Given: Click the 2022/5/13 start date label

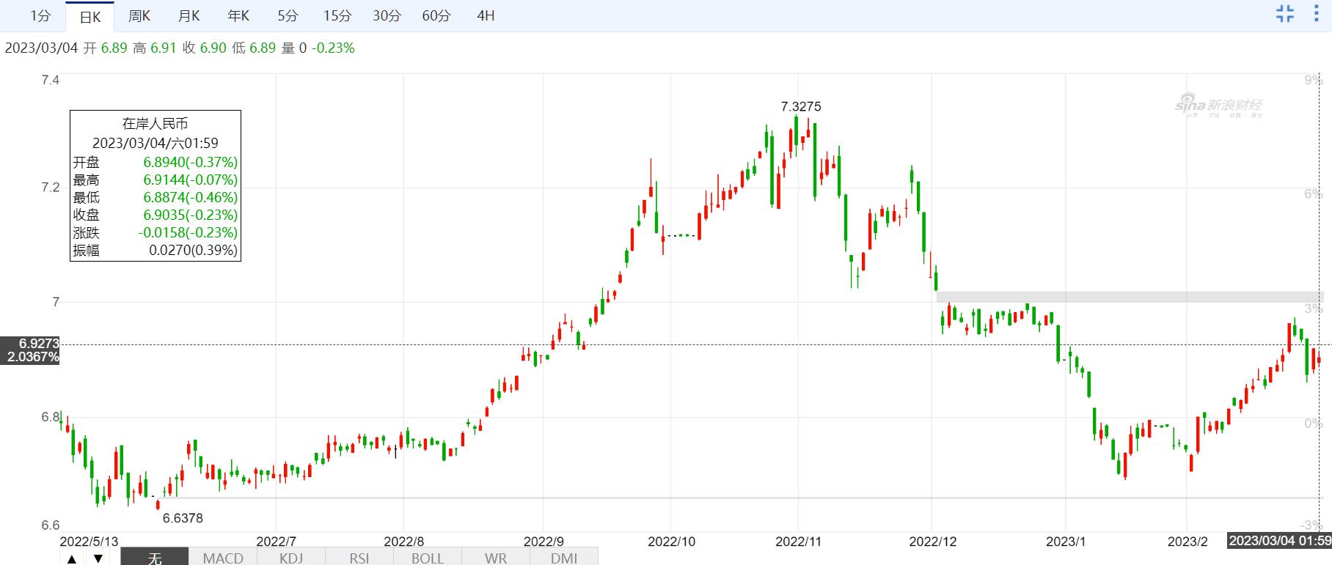Looking at the screenshot, I should click(89, 542).
